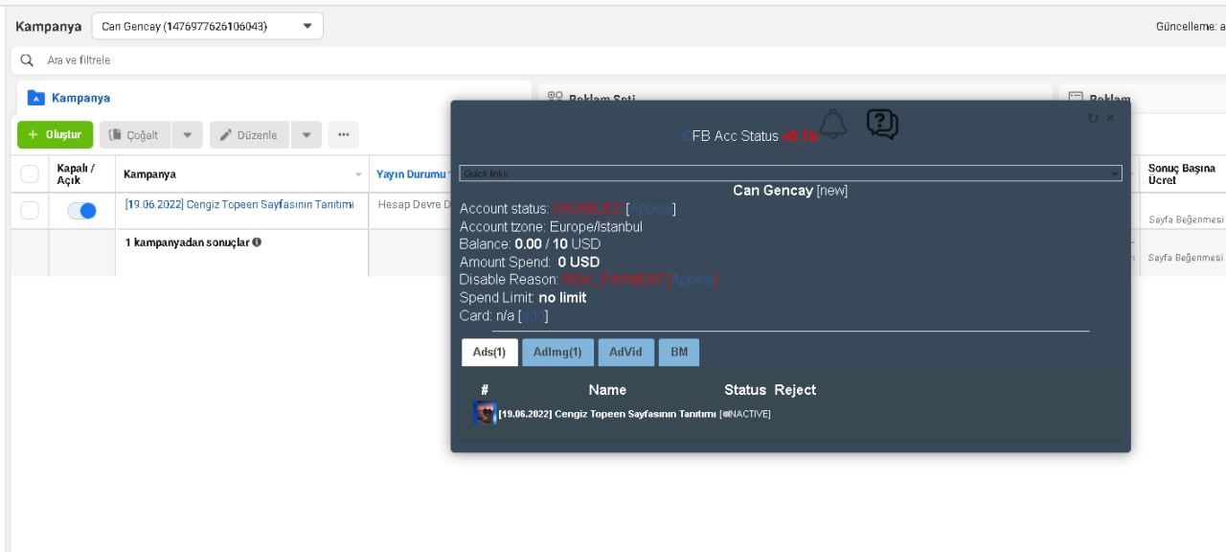Image resolution: width=1226 pixels, height=552 pixels.
Task: Click the 1 kampanyadan sonuçlar text
Action: (x=187, y=242)
